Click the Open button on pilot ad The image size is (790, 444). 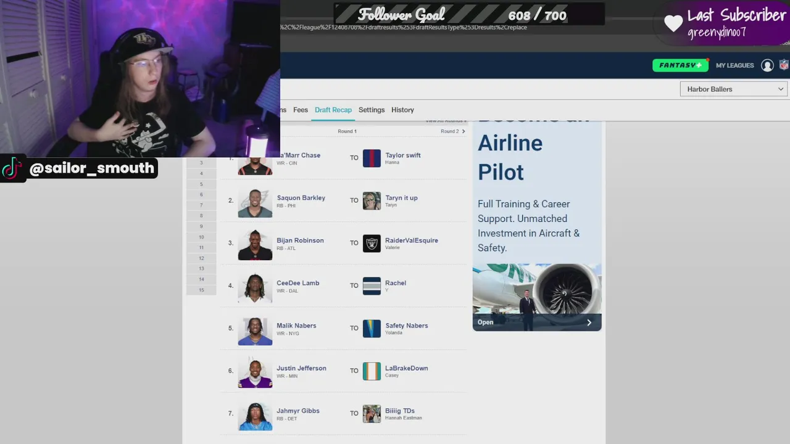(x=537, y=322)
